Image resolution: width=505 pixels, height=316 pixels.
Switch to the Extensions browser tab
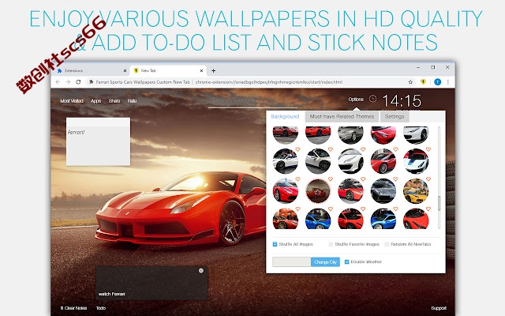click(x=90, y=70)
